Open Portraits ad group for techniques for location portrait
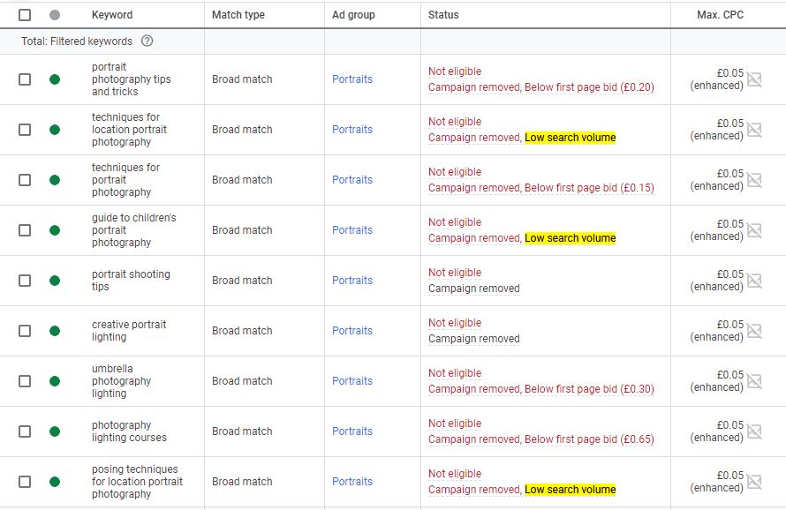Screen dimensions: 786x510 [352, 130]
